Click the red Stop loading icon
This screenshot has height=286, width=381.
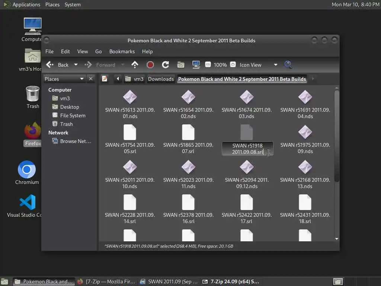pyautogui.click(x=150, y=65)
